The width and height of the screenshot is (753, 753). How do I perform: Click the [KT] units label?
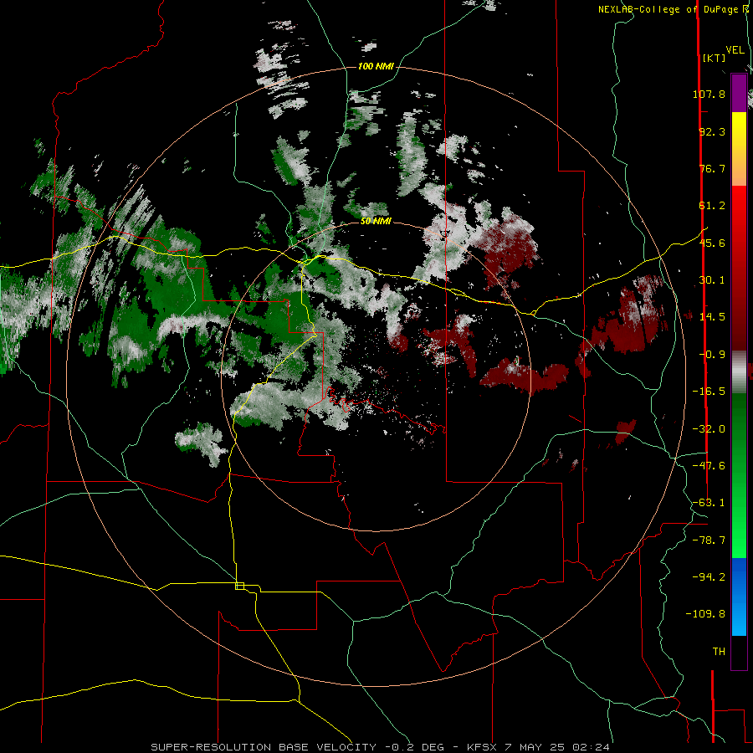click(715, 58)
